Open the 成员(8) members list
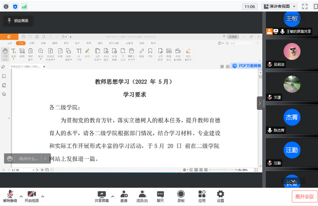 coord(142,194)
